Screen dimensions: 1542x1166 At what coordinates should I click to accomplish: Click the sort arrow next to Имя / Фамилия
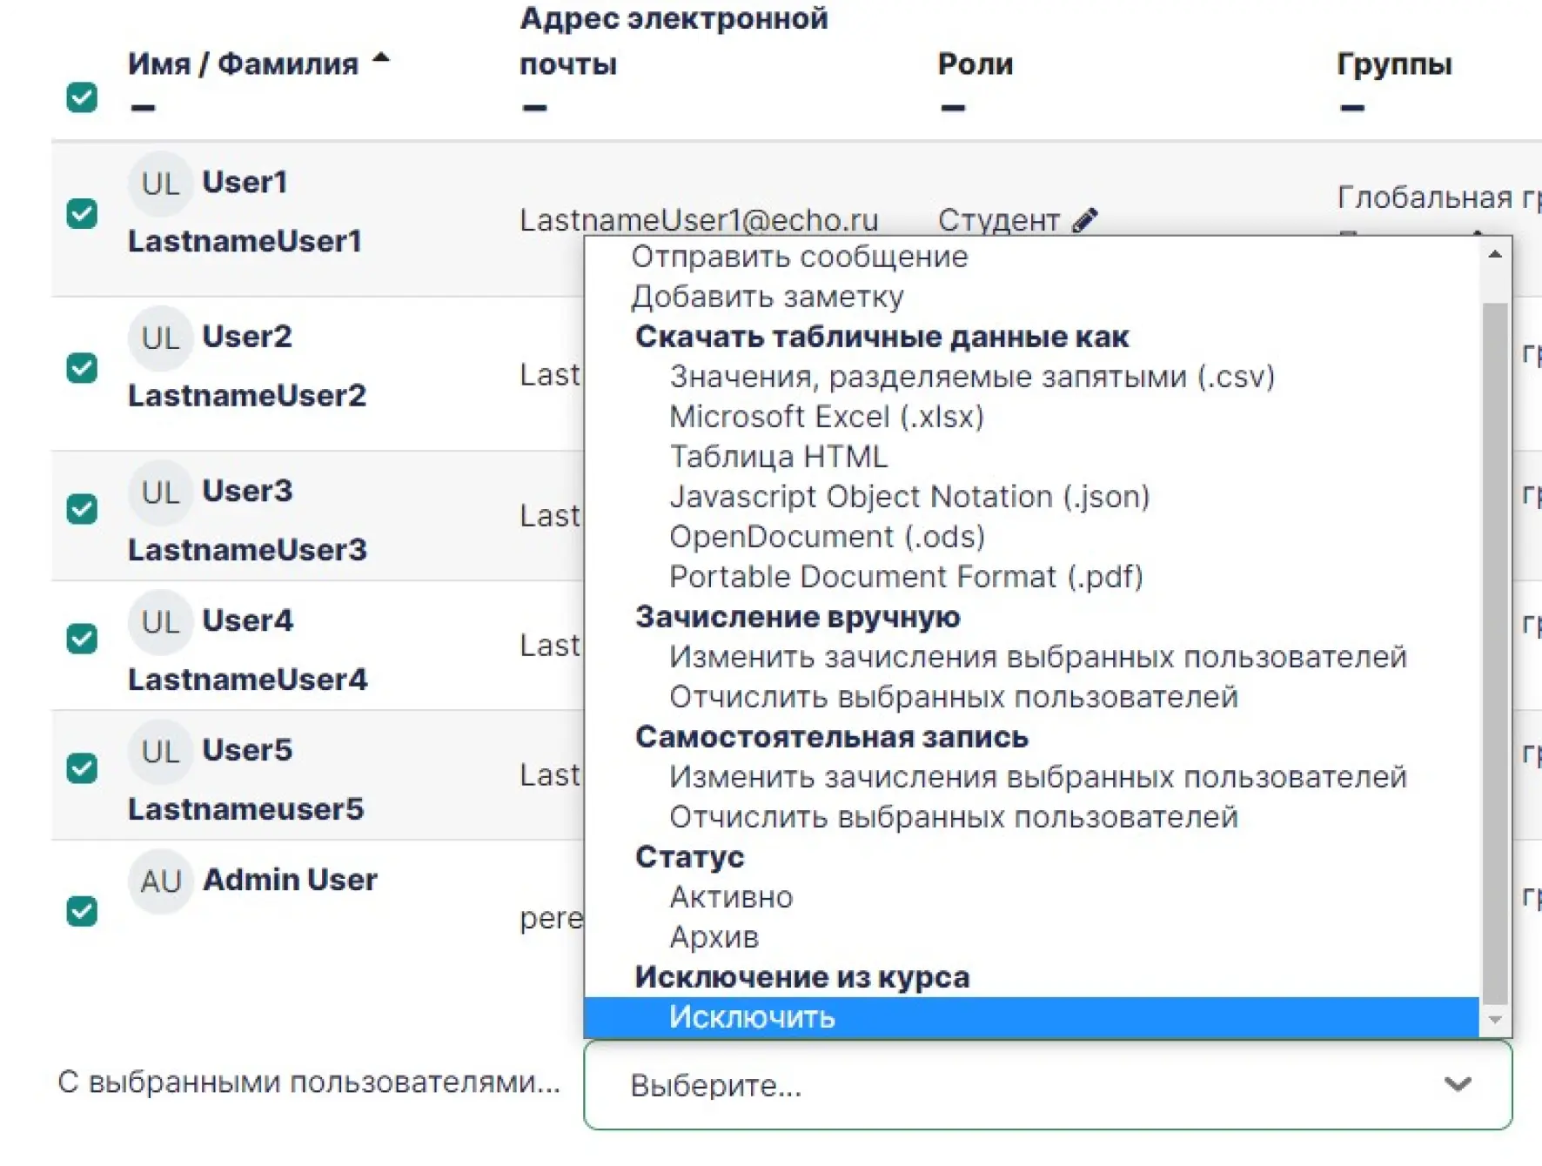[381, 59]
